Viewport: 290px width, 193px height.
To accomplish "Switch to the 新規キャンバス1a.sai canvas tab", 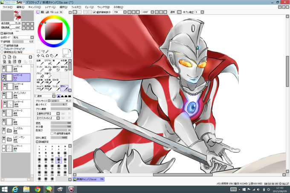I will click(89, 179).
